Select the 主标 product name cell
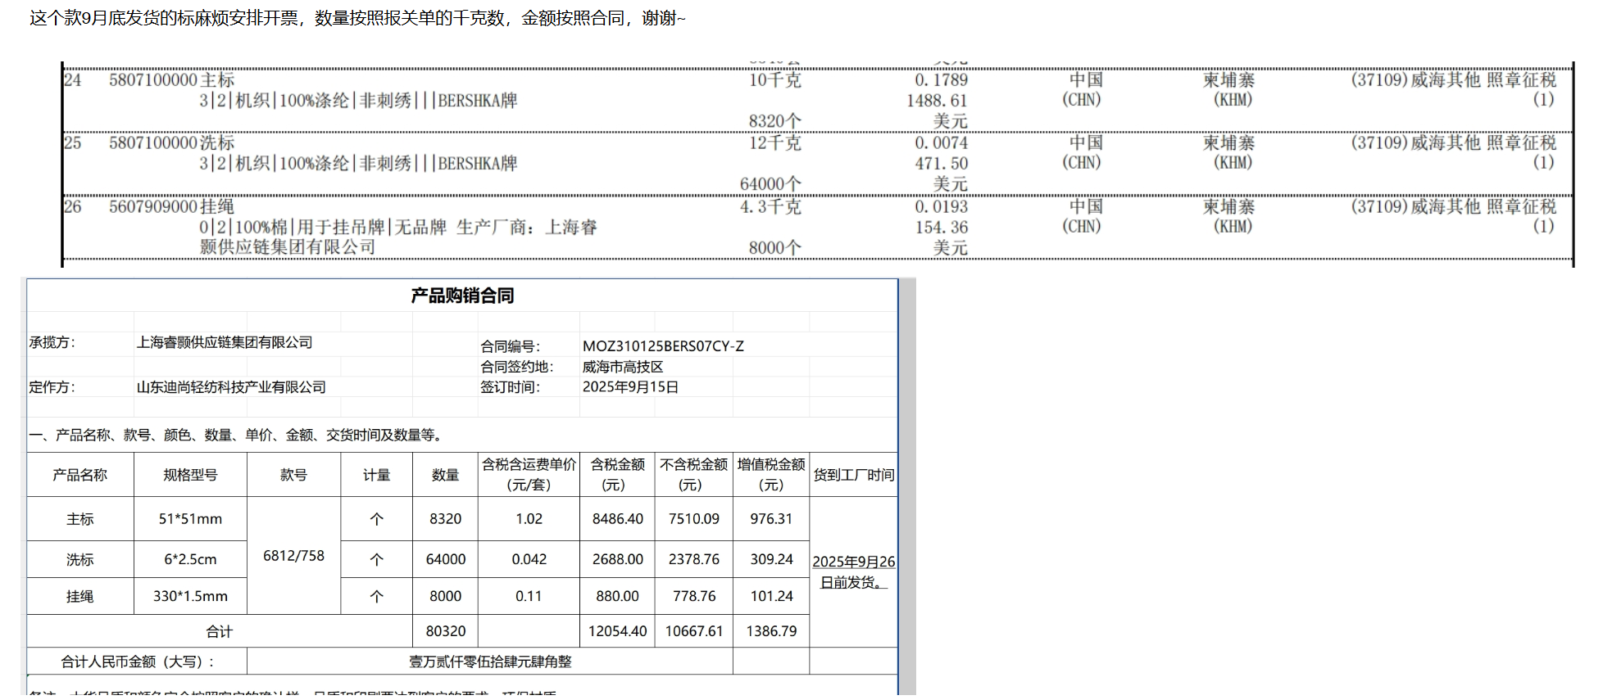The width and height of the screenshot is (1612, 700). (x=80, y=519)
